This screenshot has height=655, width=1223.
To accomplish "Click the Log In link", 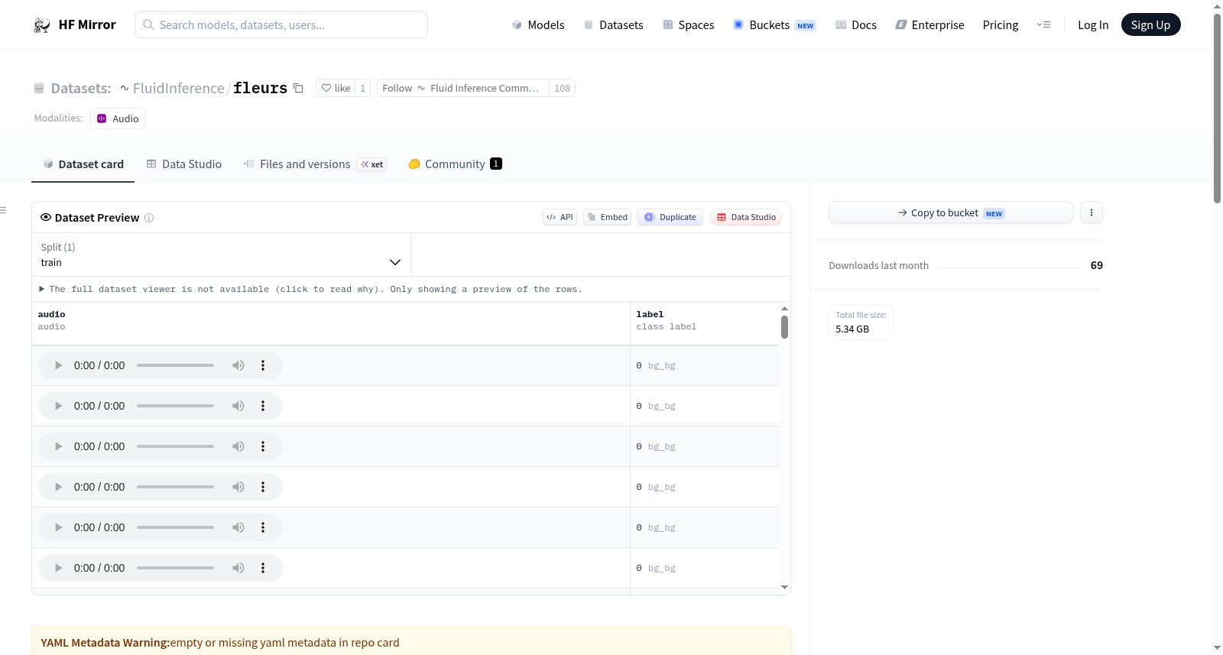I will 1093,25.
